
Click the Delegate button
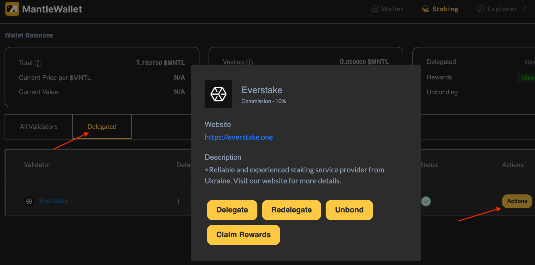[232, 210]
